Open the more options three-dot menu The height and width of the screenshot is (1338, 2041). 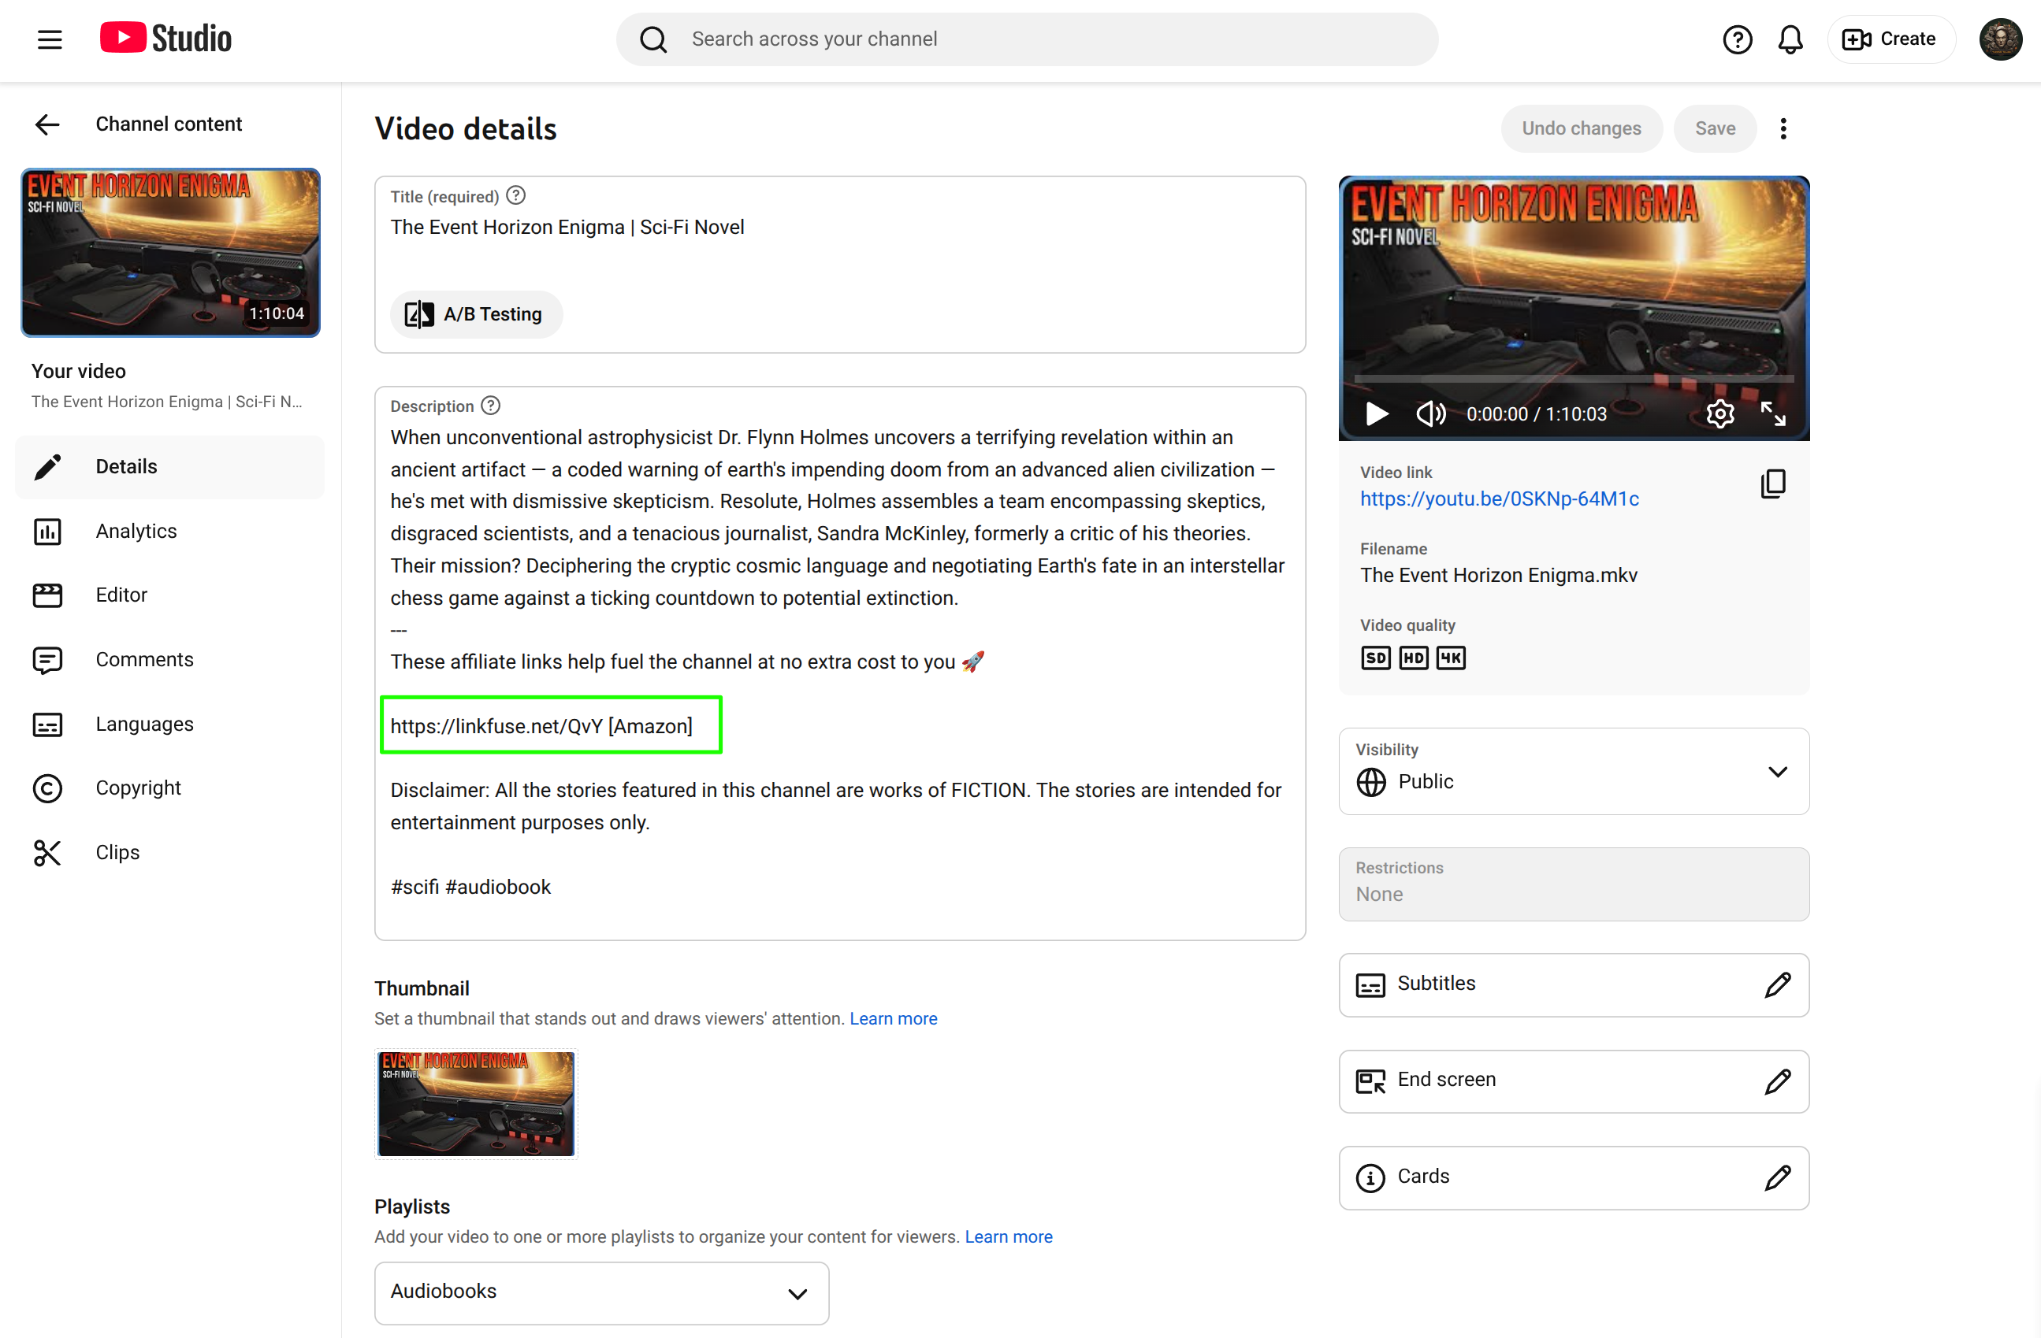(x=1783, y=128)
